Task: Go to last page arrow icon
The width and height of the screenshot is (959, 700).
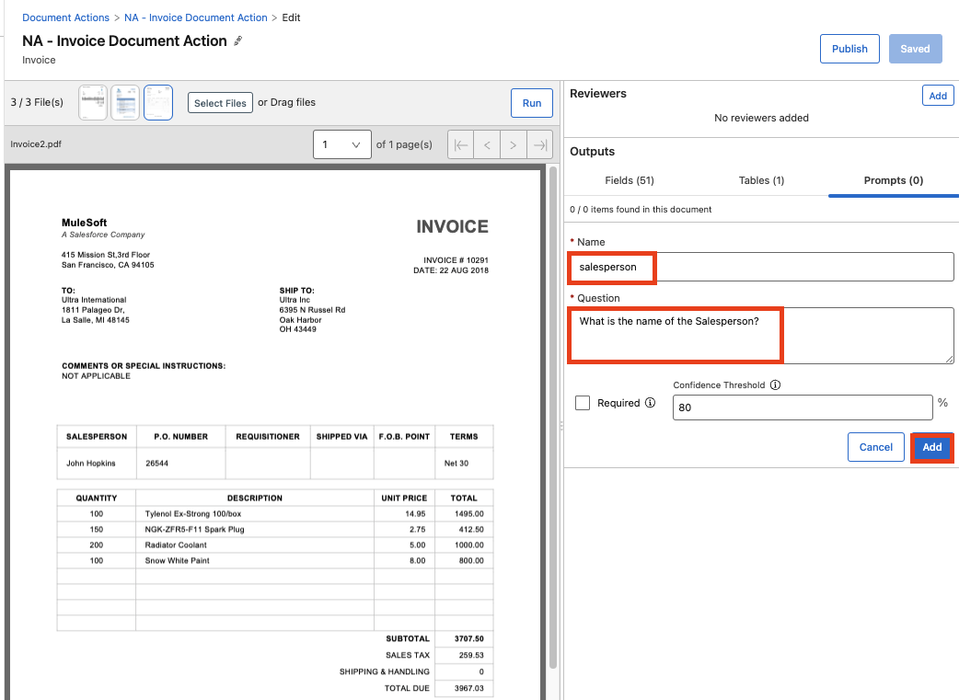Action: (x=539, y=145)
